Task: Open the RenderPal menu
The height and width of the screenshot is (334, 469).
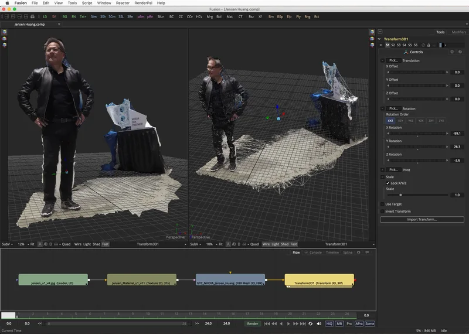Action: 143,3
